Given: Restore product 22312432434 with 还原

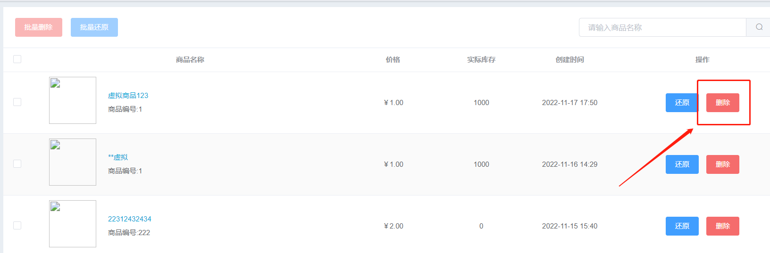Looking at the screenshot, I should click(x=682, y=226).
